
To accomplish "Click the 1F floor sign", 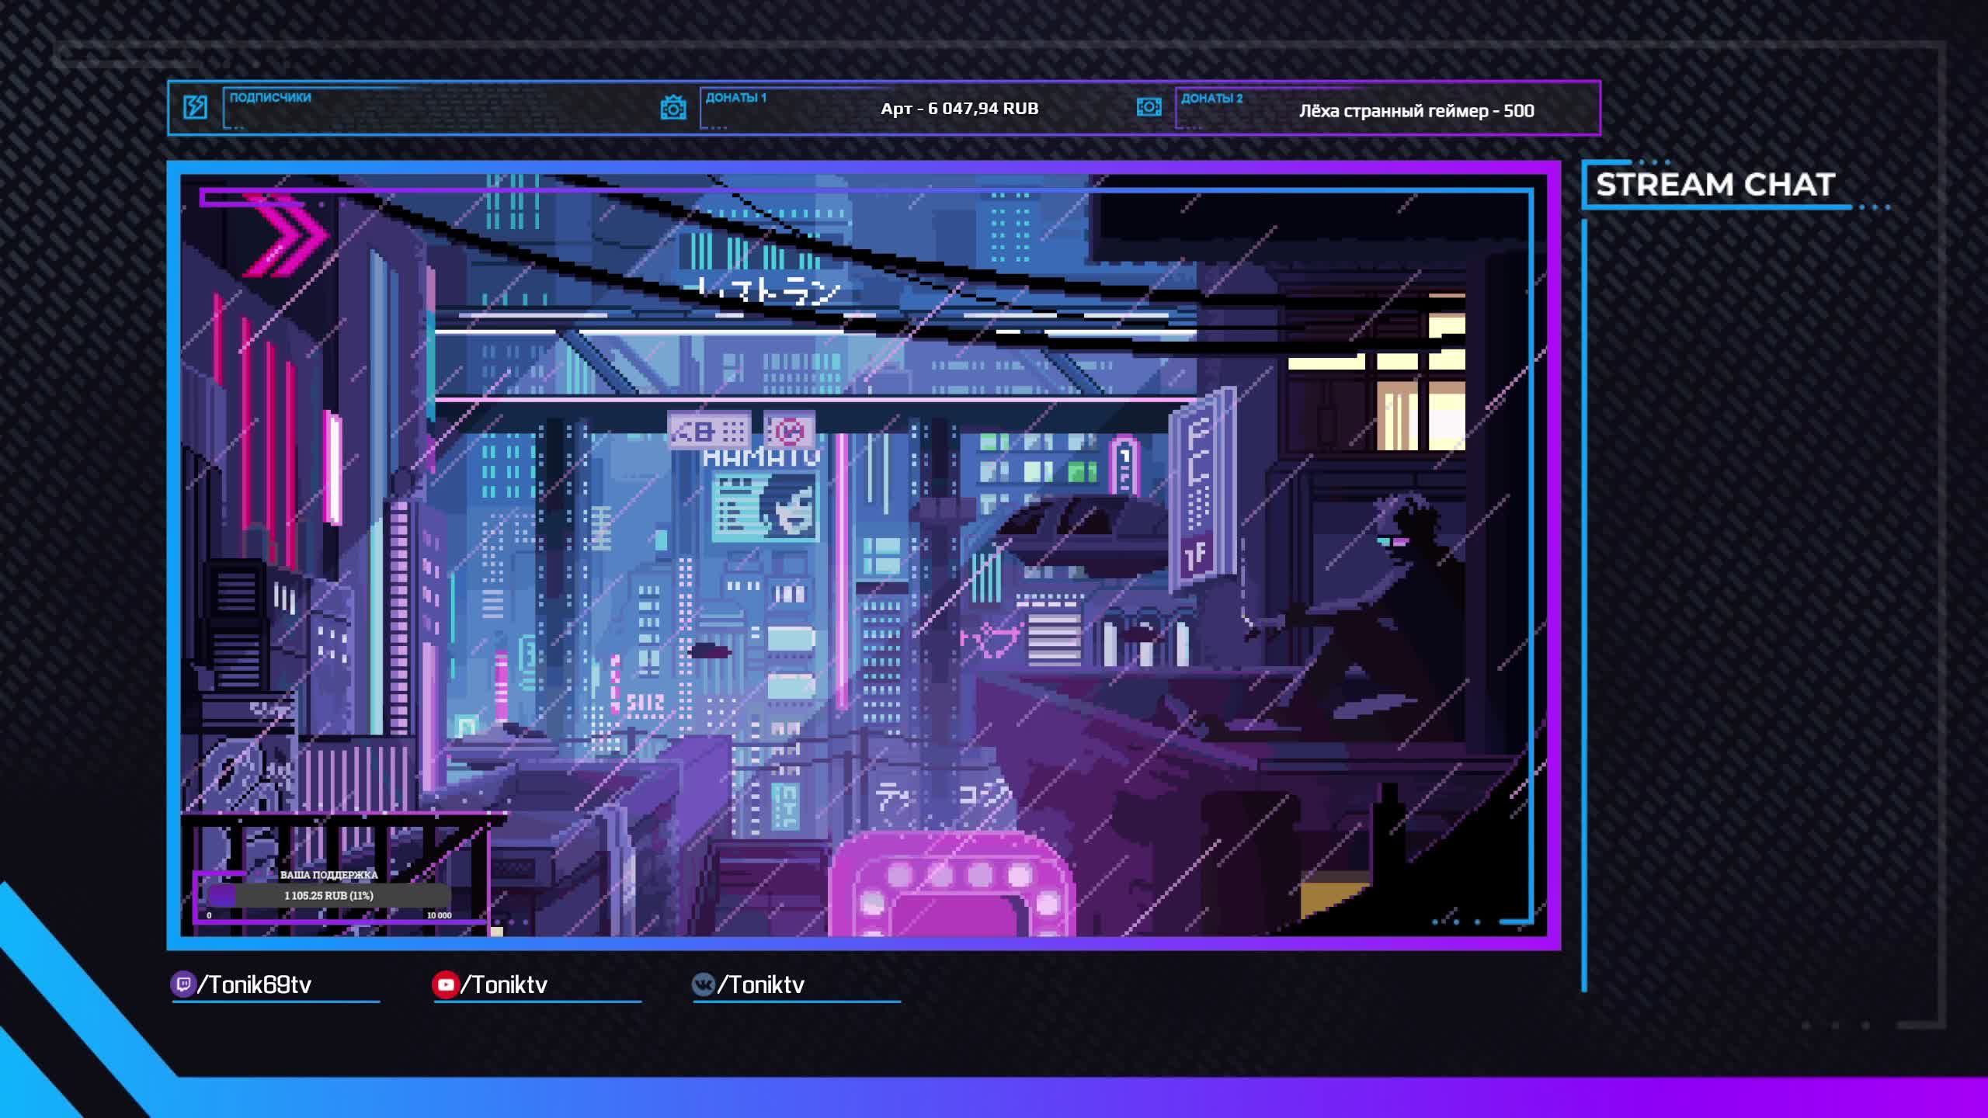I will (x=1196, y=556).
